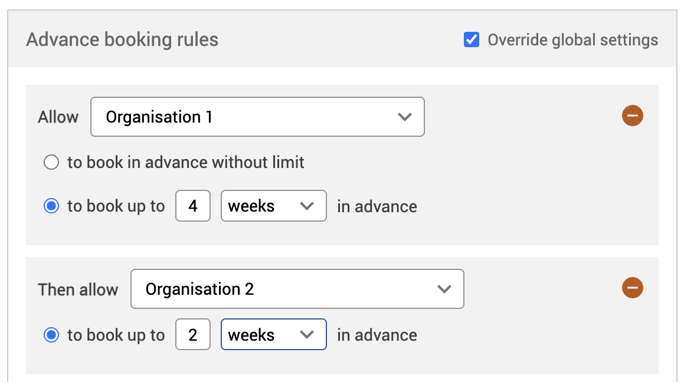Click the chevron arrow in Organisation 2 selector
The width and height of the screenshot is (684, 382).
click(x=444, y=289)
